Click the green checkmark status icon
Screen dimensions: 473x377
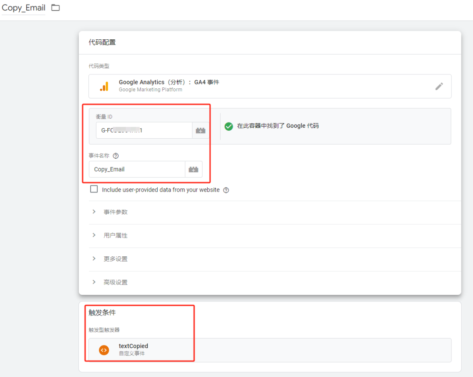coord(229,126)
